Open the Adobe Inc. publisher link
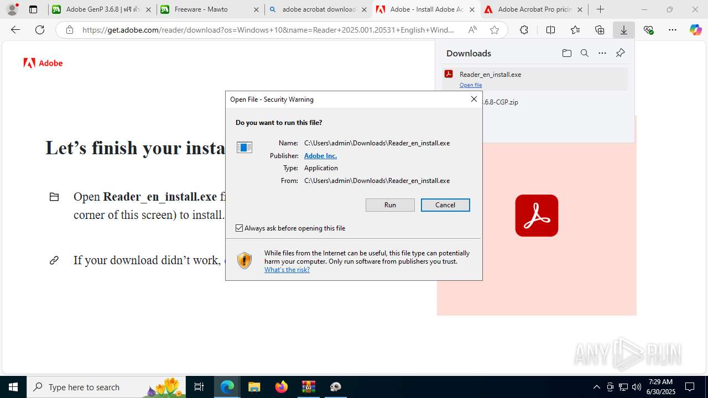Image resolution: width=708 pixels, height=398 pixels. point(320,156)
